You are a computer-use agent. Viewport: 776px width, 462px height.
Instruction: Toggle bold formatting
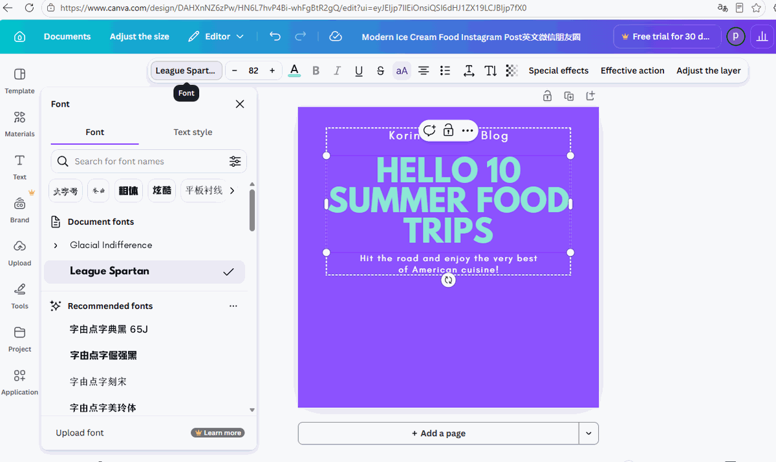pyautogui.click(x=316, y=70)
